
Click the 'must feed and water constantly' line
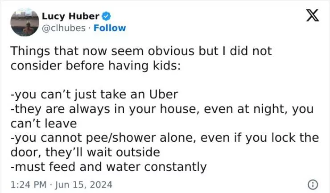click(109, 167)
